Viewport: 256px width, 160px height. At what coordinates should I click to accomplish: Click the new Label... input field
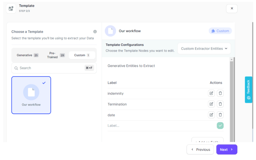(160, 126)
